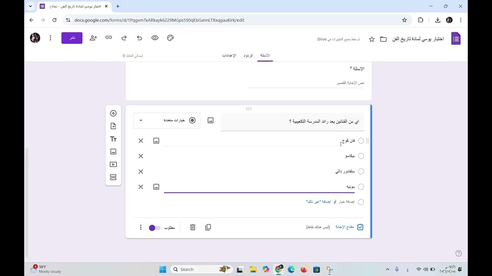This screenshot has height=276, width=492.
Task: Open the theme palette customization
Action: coord(170,38)
